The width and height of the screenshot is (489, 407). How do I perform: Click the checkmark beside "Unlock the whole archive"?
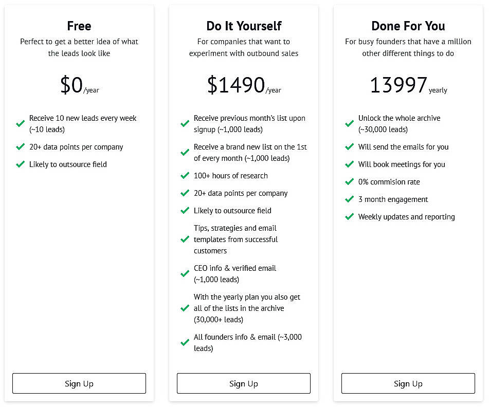(x=349, y=123)
